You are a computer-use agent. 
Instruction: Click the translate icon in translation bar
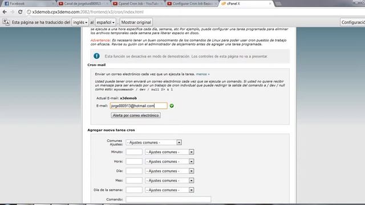click(x=6, y=22)
